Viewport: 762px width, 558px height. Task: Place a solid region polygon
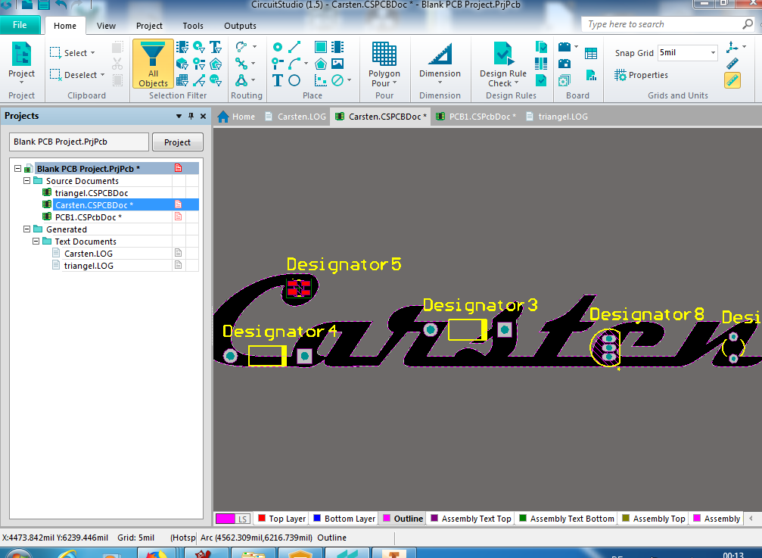click(321, 64)
